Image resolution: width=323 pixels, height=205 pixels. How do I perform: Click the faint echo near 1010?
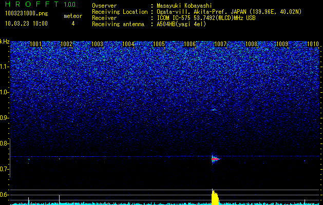(305, 161)
